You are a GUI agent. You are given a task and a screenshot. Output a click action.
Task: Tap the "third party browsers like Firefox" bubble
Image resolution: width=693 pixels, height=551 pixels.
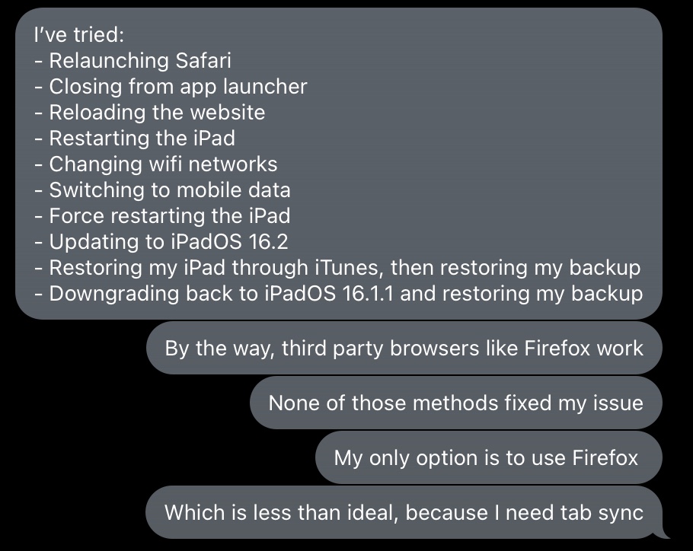(404, 348)
